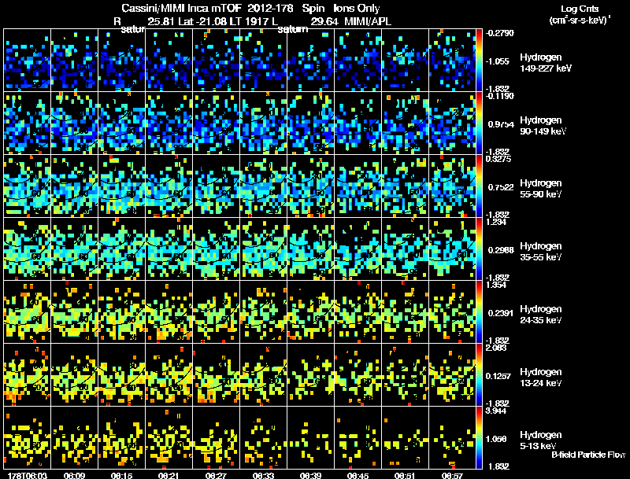Select the 13-24 keV panel at 06:21
This screenshot has width=630, height=479.
[x=169, y=375]
